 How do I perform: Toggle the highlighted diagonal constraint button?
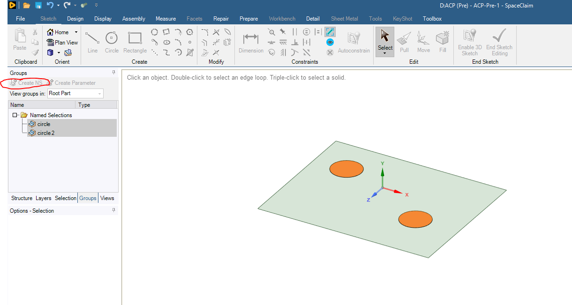(330, 32)
